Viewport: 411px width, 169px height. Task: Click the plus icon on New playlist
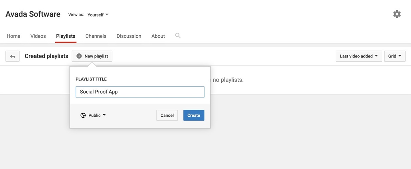(79, 56)
